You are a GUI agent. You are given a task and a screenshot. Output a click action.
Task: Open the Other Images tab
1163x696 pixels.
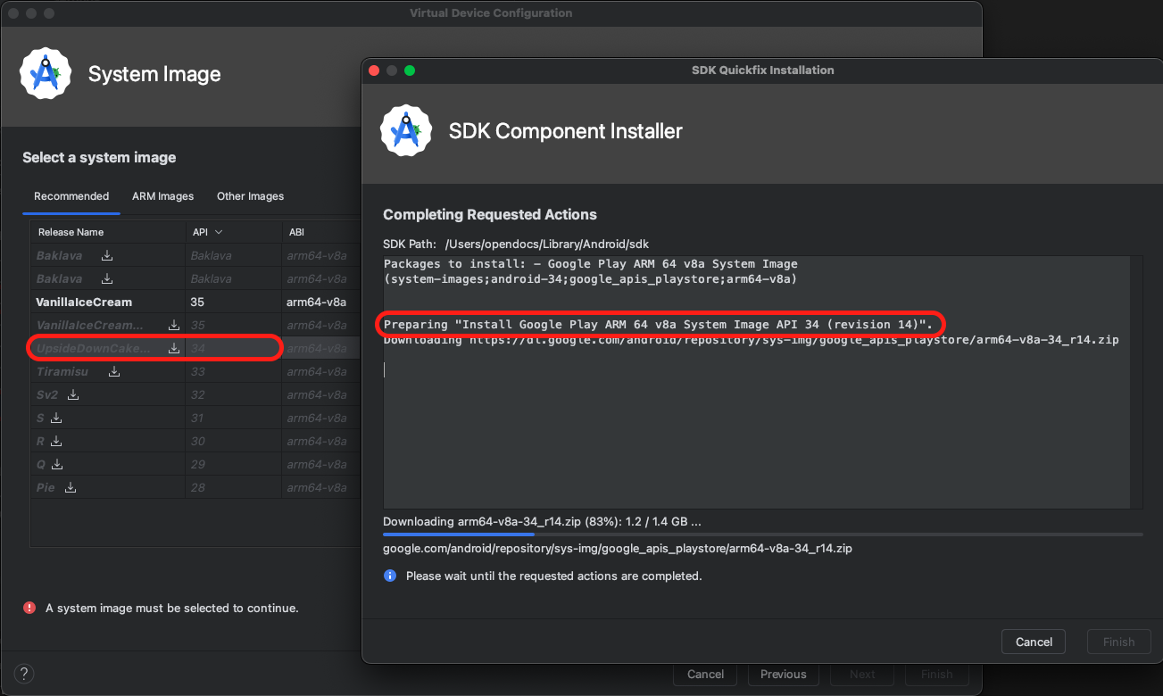[250, 196]
